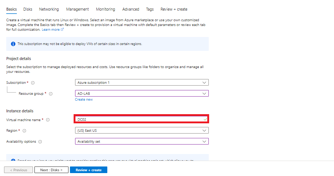Click Create new resource group link
This screenshot has width=334, height=176.
click(84, 100)
